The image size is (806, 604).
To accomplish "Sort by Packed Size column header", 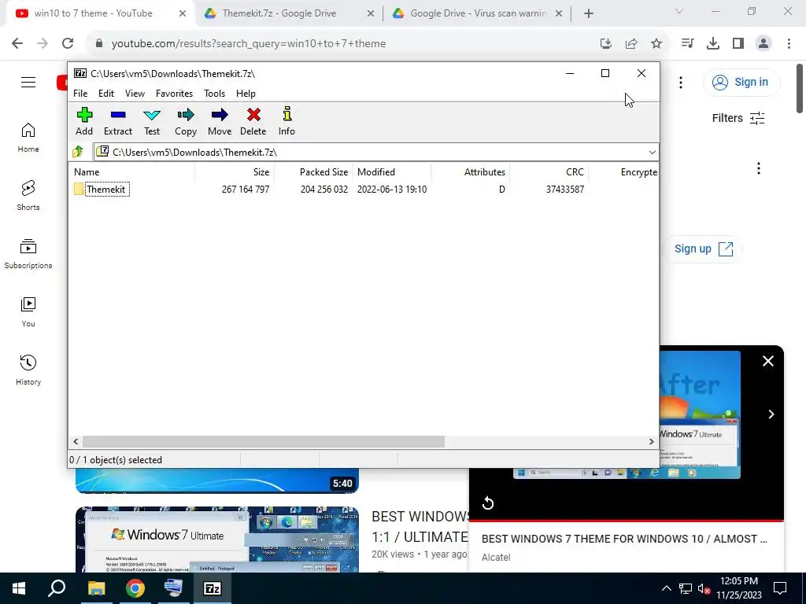I will pyautogui.click(x=313, y=172).
